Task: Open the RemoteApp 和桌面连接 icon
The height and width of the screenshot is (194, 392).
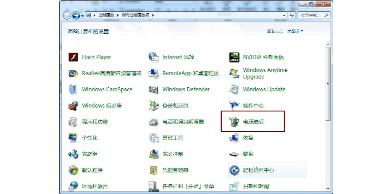Action: pyautogui.click(x=154, y=73)
